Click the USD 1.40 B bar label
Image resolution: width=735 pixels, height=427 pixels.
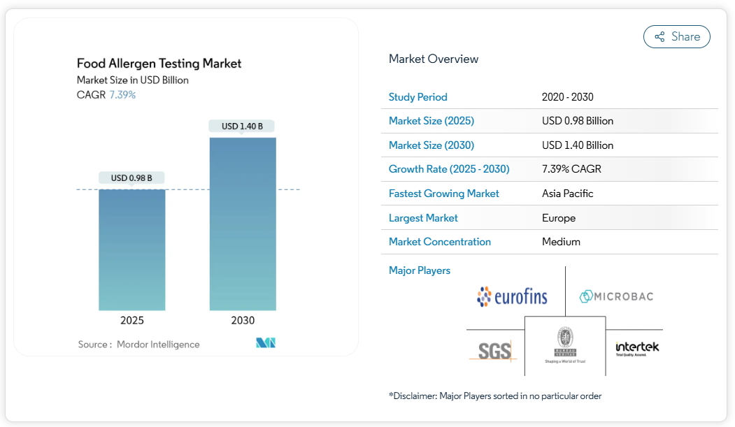click(x=242, y=126)
